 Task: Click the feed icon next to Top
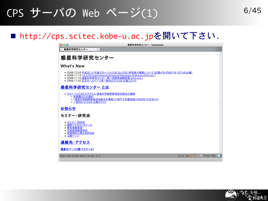click(x=190, y=156)
